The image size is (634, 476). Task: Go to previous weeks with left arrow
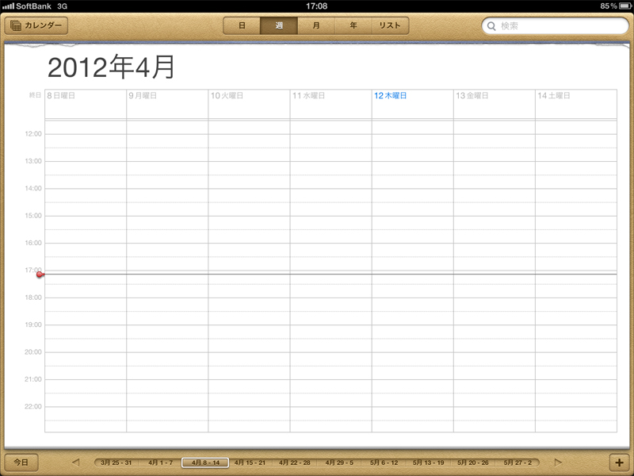pyautogui.click(x=75, y=463)
